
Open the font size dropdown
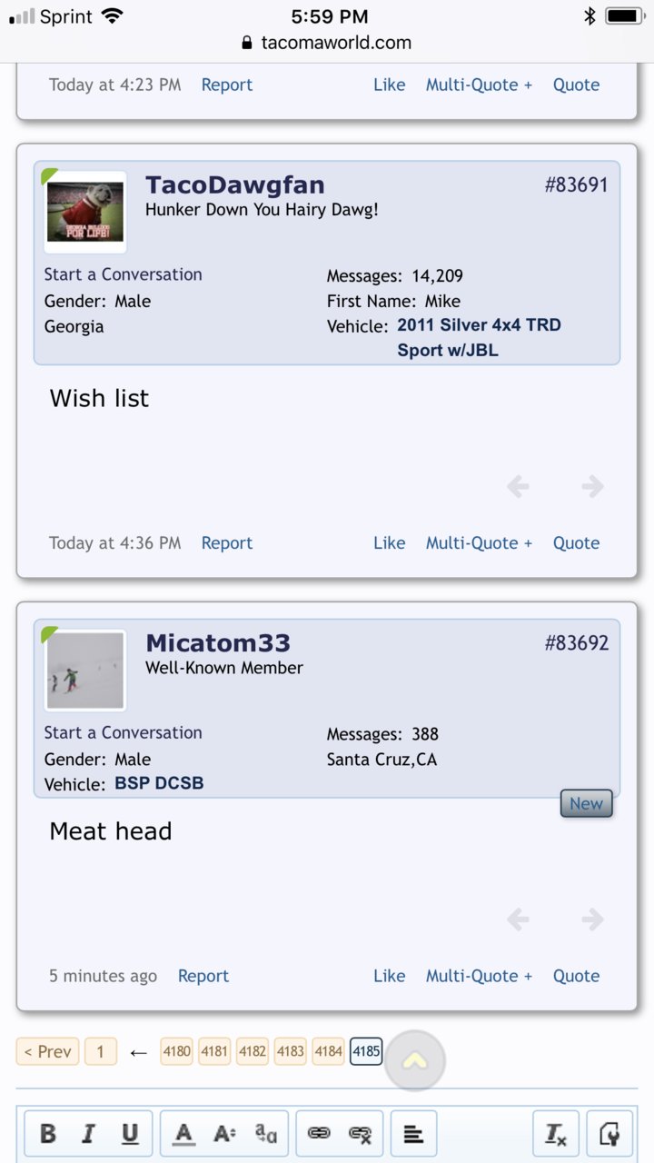pyautogui.click(x=224, y=1133)
